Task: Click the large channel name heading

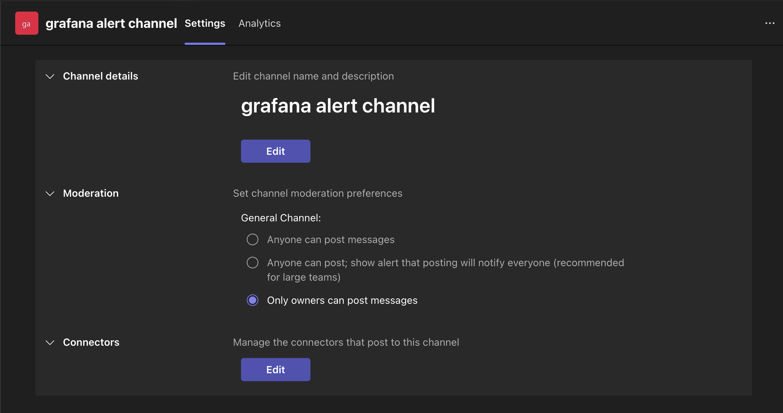Action: [x=338, y=106]
